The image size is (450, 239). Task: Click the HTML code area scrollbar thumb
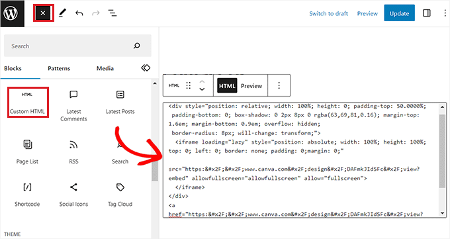pos(442,151)
